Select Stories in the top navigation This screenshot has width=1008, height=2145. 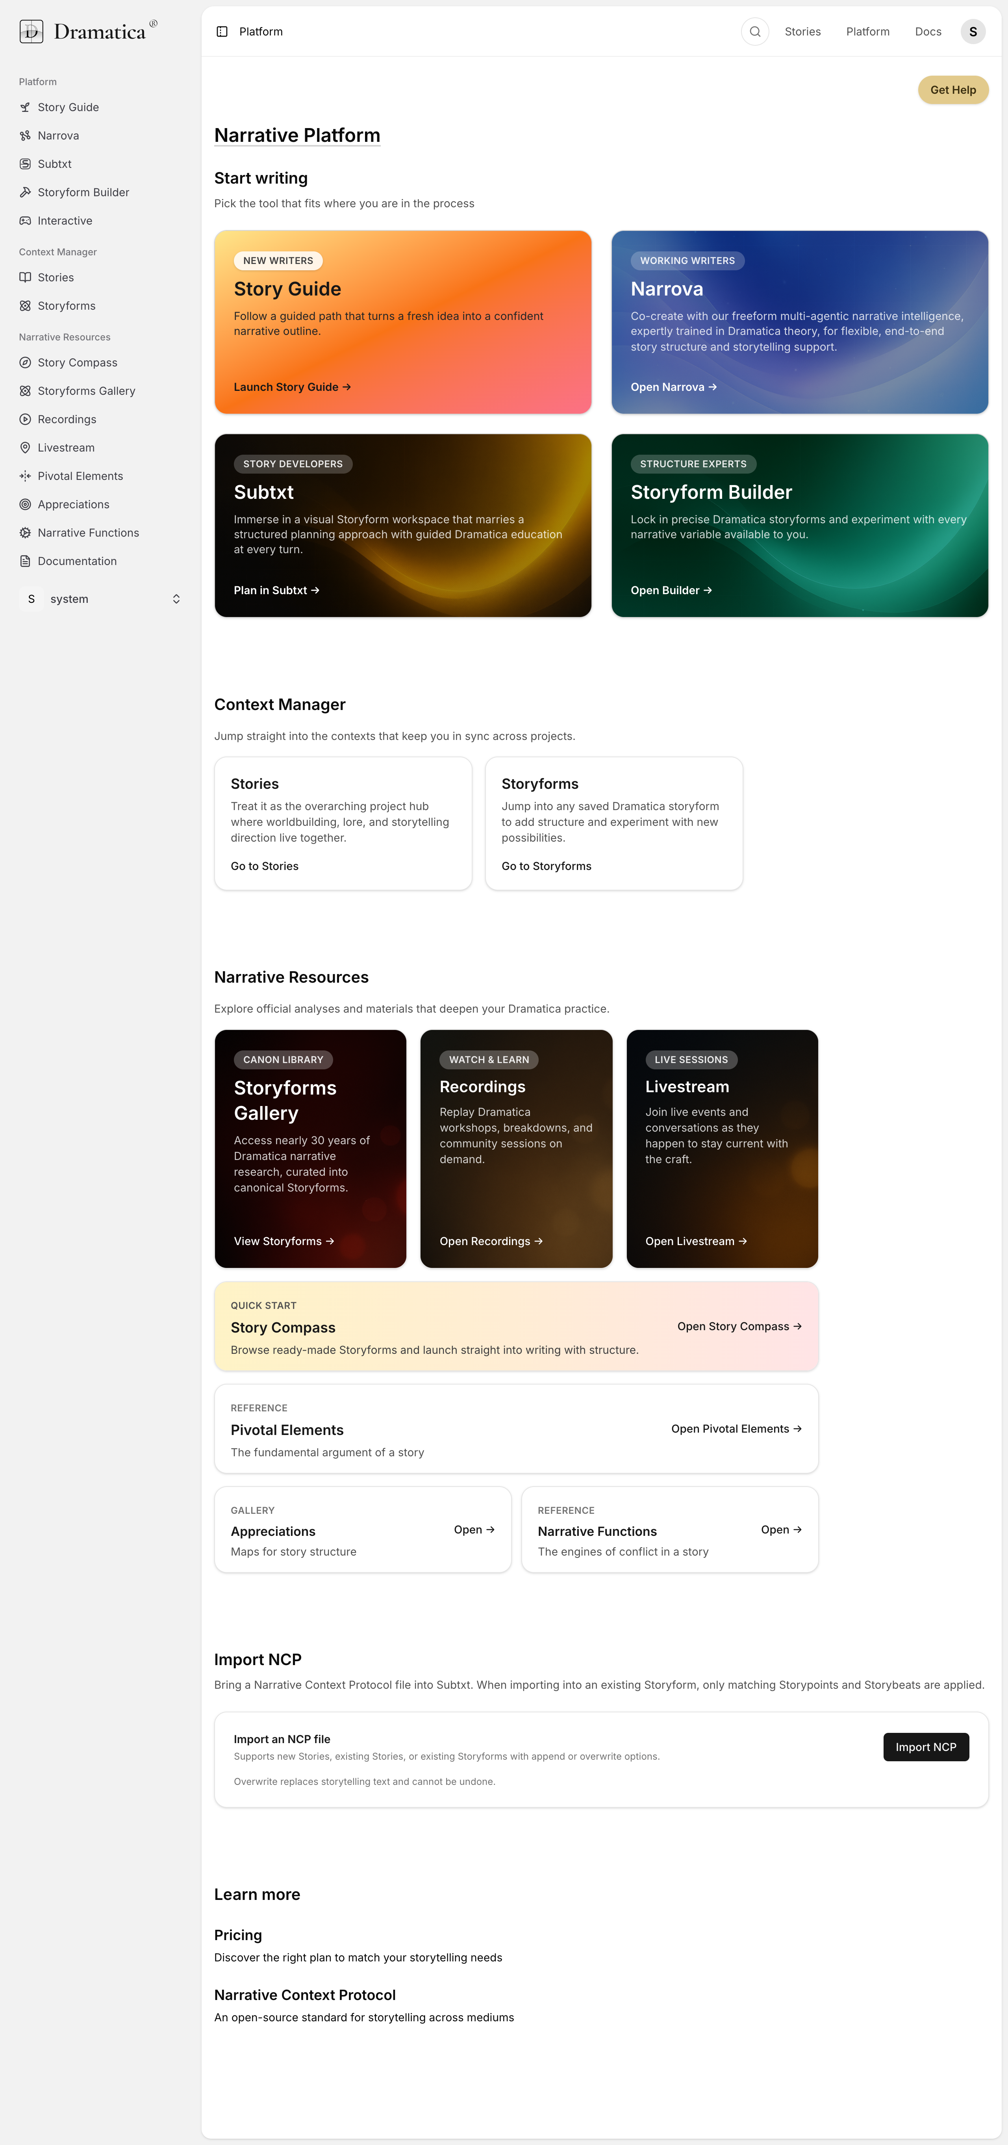point(802,31)
